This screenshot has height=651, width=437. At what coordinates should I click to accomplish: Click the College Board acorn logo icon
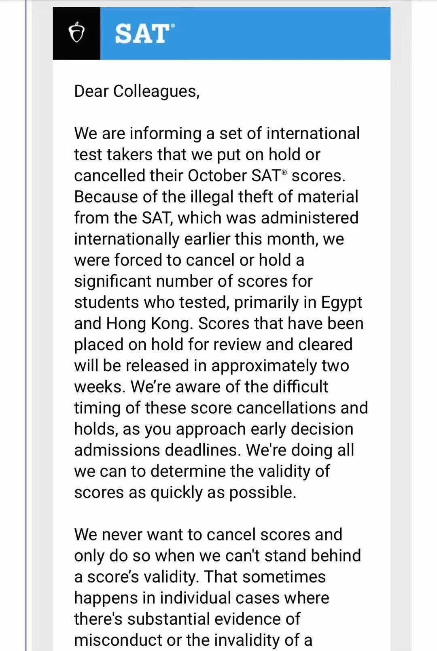click(x=76, y=34)
